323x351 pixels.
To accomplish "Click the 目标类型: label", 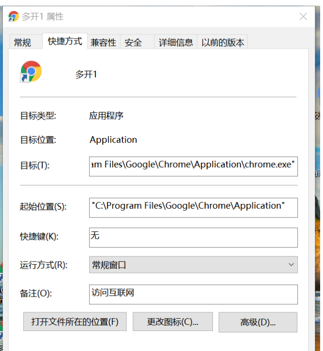I will [x=38, y=116].
